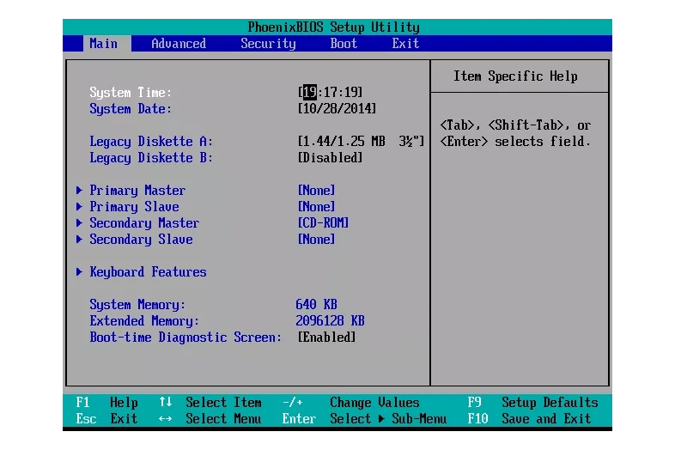The width and height of the screenshot is (675, 450).
Task: Click the Primary Master None value
Action: point(316,191)
